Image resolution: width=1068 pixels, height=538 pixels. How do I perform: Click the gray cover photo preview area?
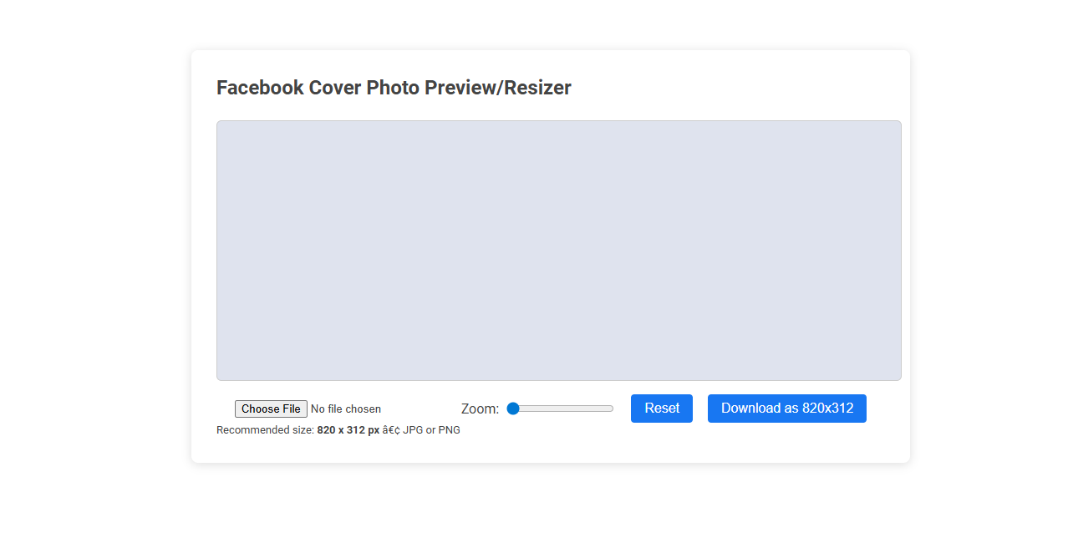[x=559, y=251]
